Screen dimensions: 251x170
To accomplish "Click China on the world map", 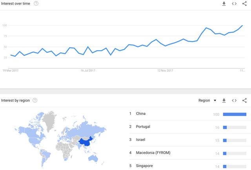I will pyautogui.click(x=86, y=141).
